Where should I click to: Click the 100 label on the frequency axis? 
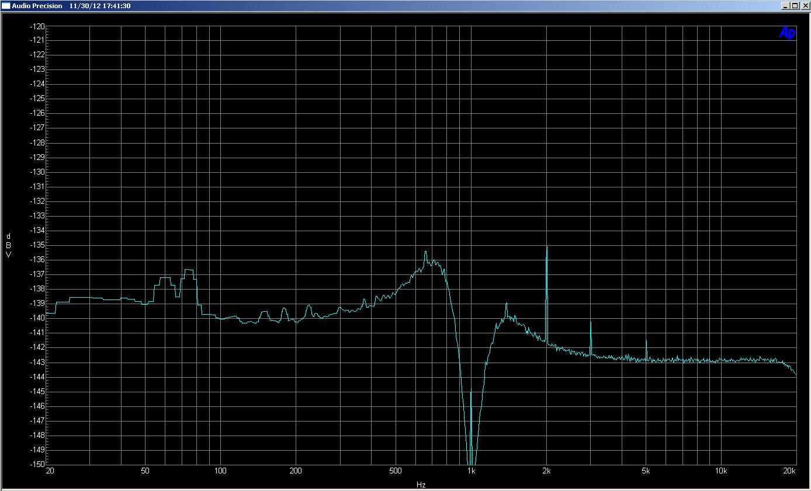pyautogui.click(x=220, y=471)
